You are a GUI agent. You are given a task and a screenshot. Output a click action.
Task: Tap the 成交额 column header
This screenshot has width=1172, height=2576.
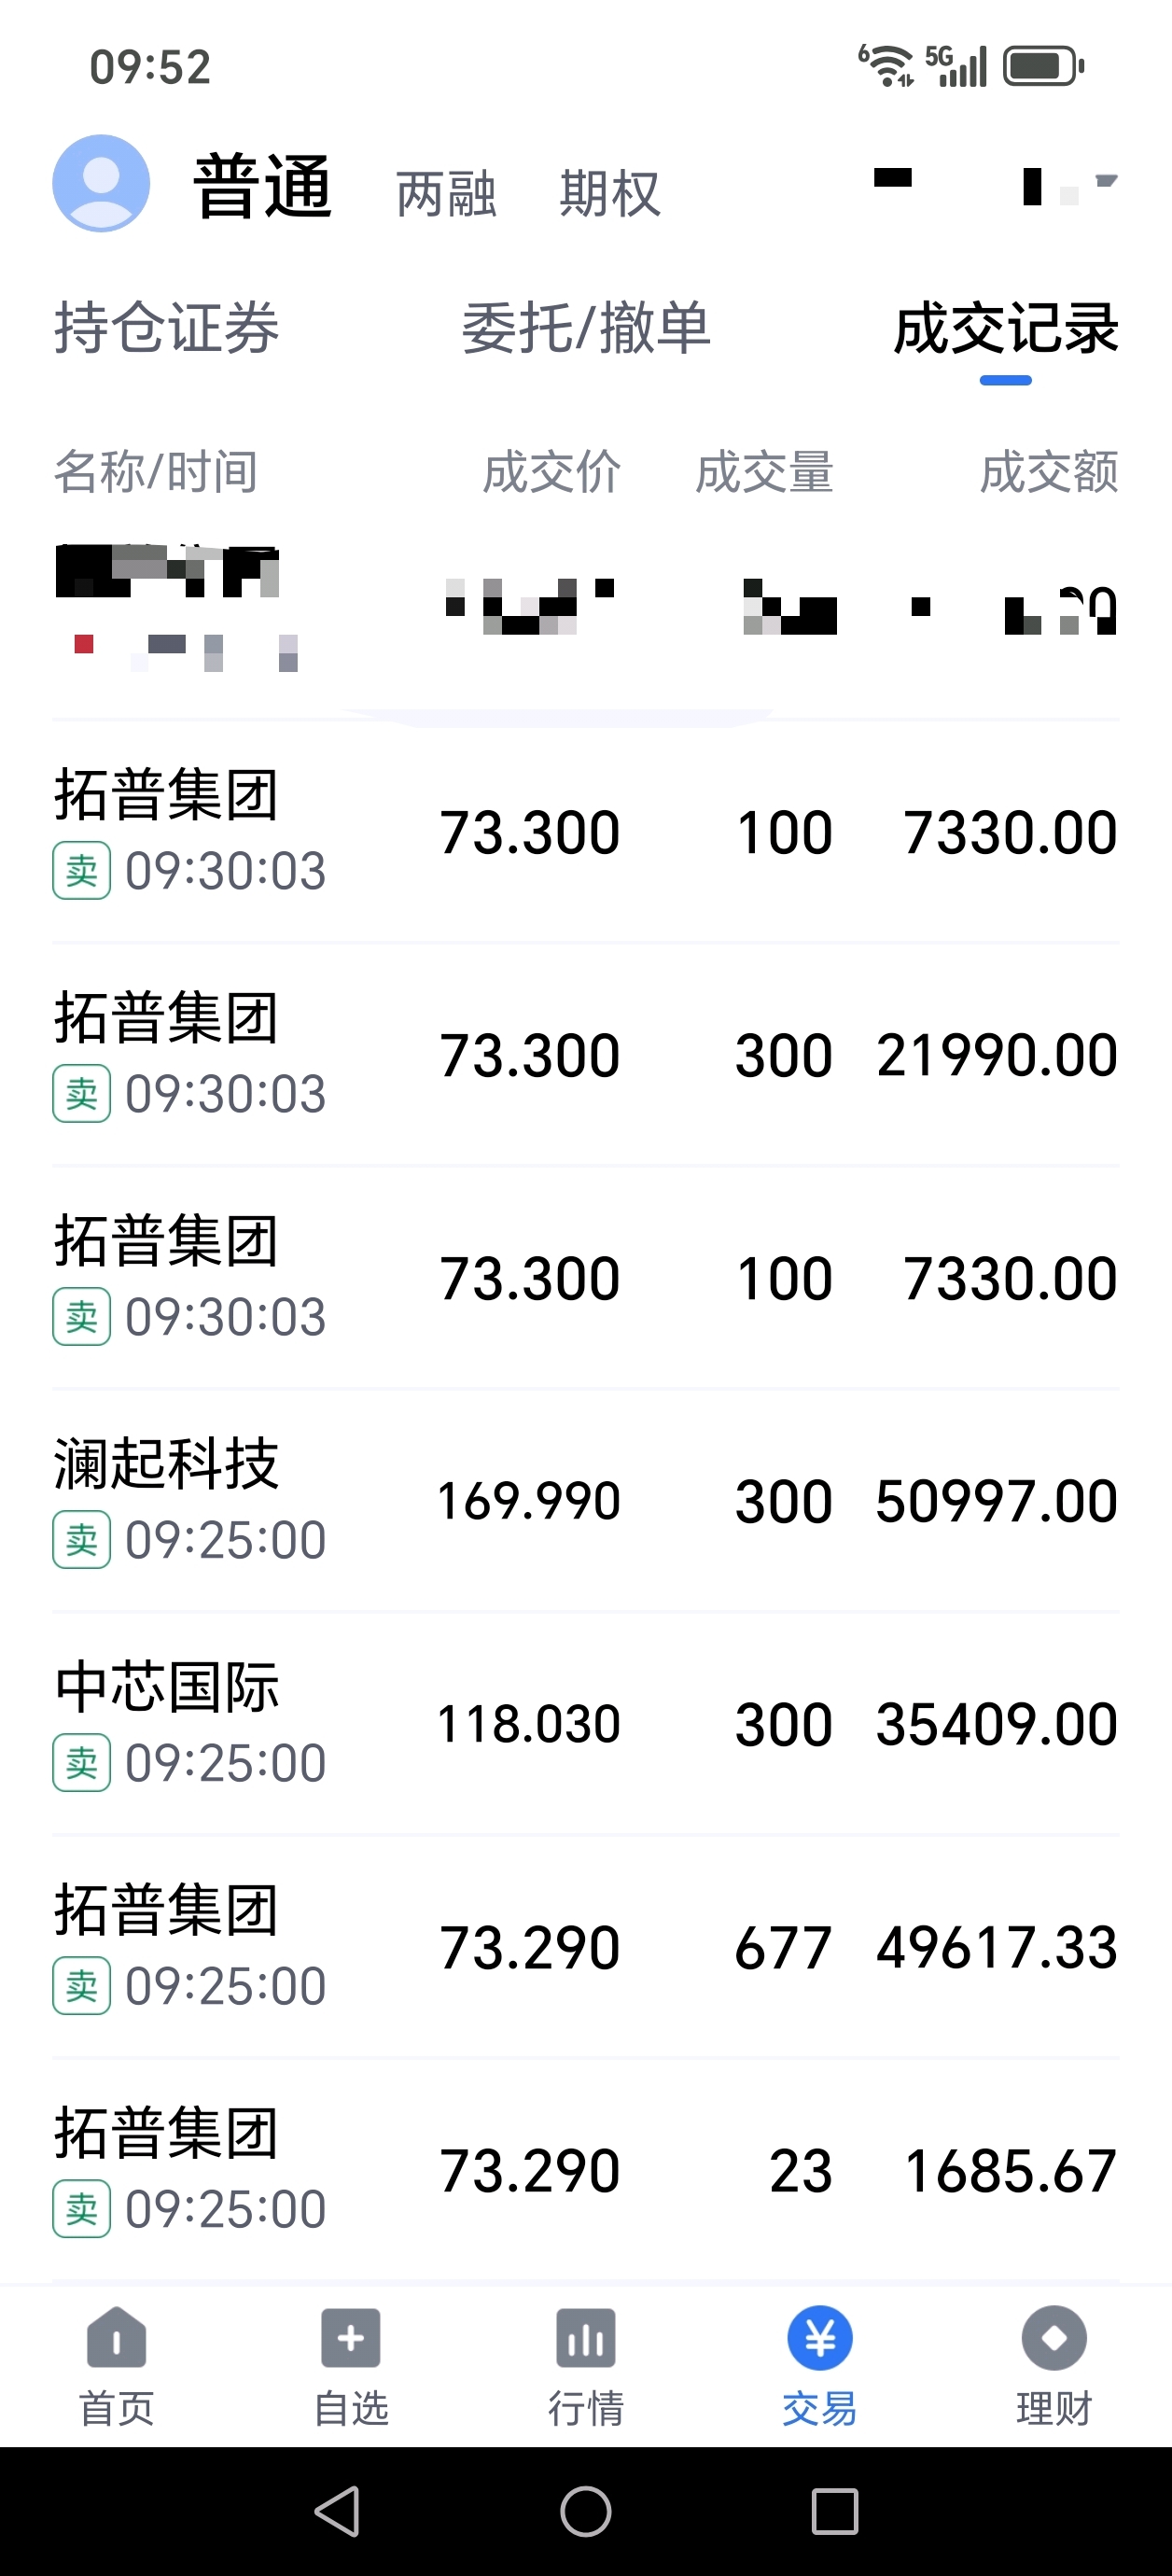point(1049,472)
